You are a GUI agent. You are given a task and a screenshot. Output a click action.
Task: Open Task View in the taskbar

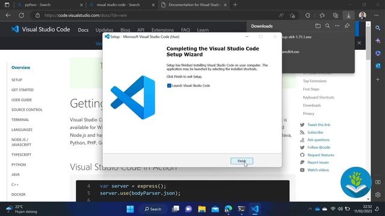click(176, 209)
